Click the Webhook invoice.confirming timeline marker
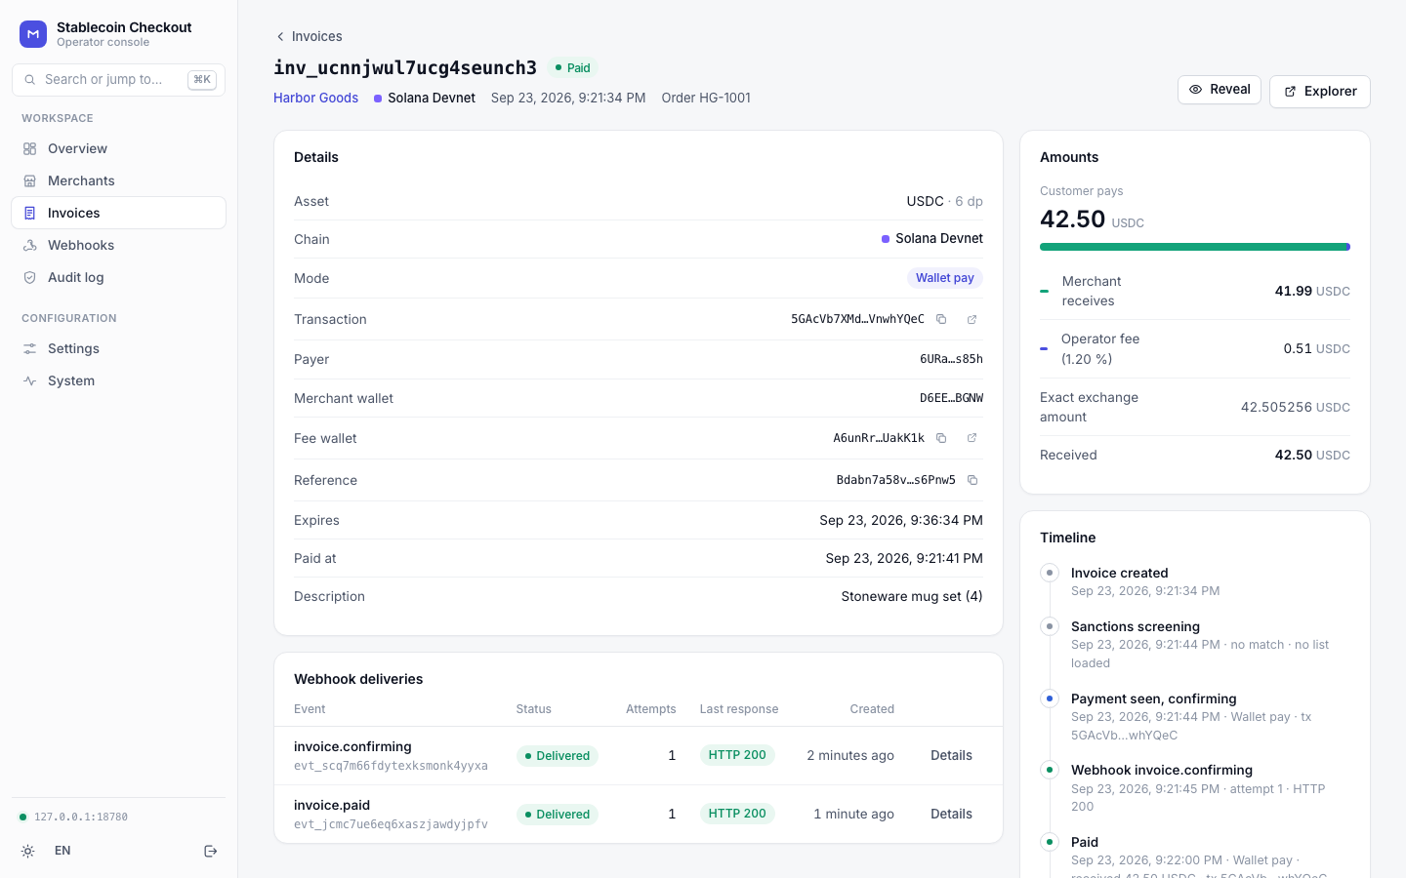 (x=1050, y=770)
